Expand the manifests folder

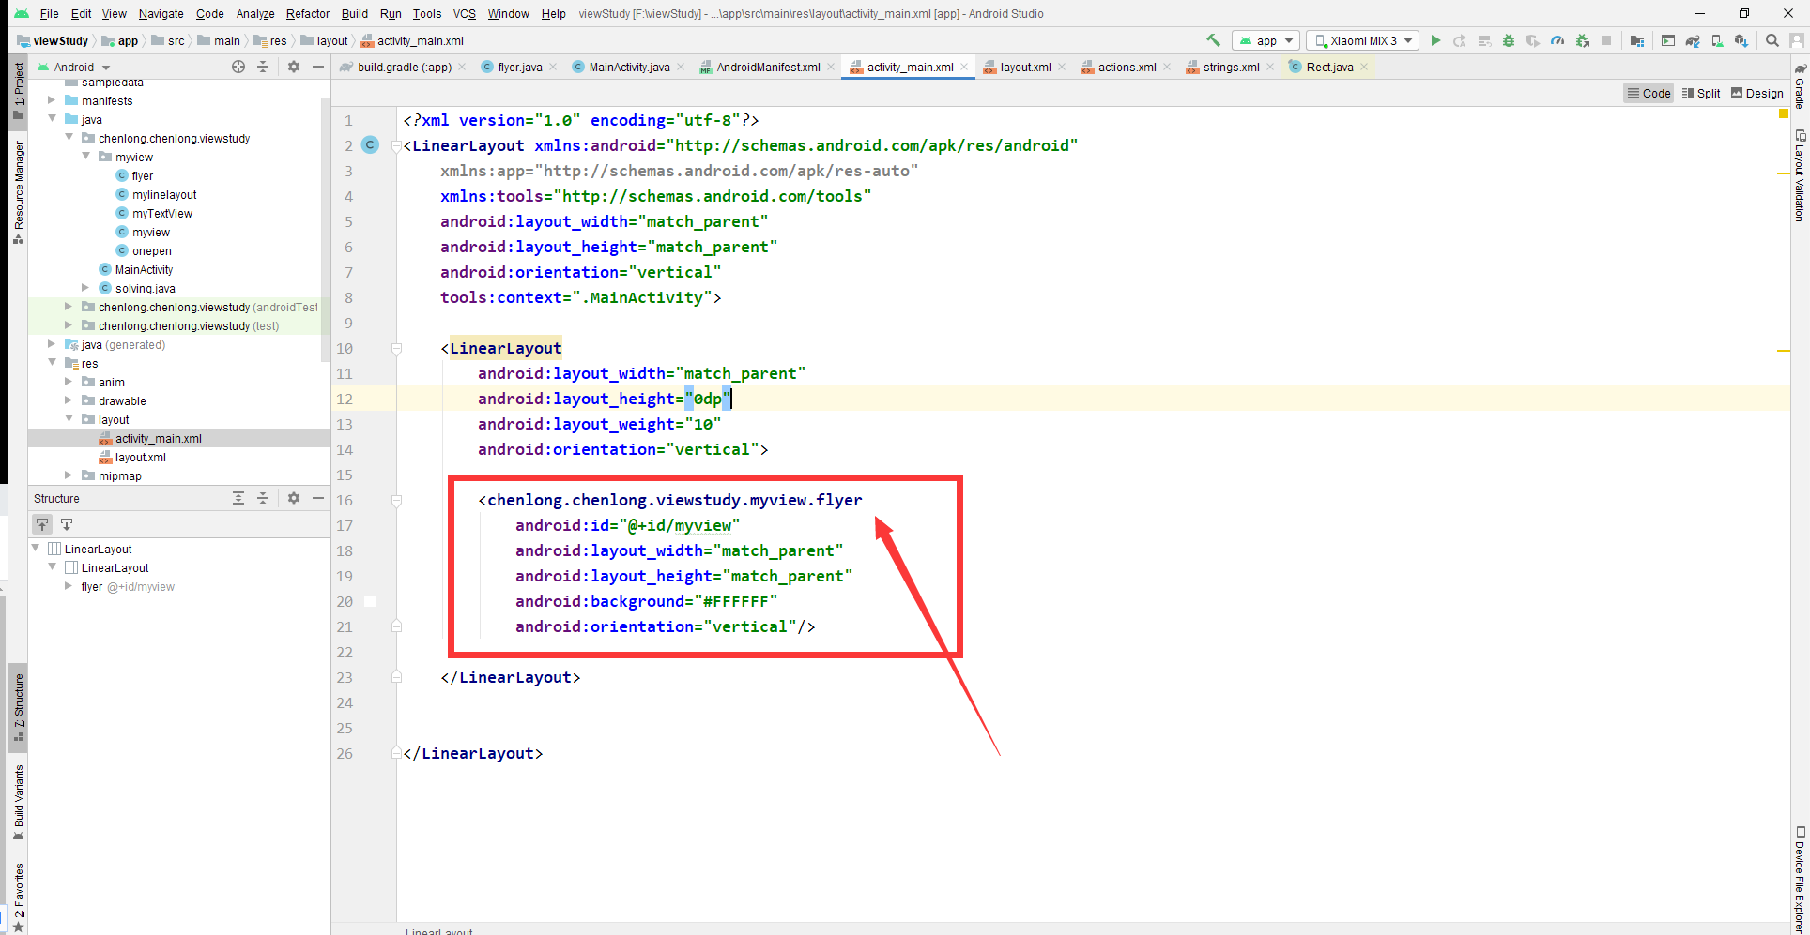coord(52,100)
